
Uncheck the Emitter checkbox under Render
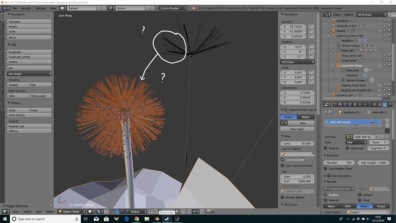325,195
